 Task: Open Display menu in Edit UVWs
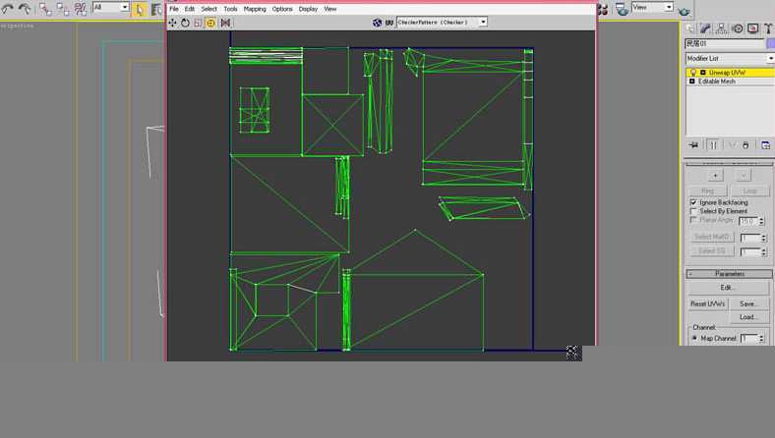(308, 9)
